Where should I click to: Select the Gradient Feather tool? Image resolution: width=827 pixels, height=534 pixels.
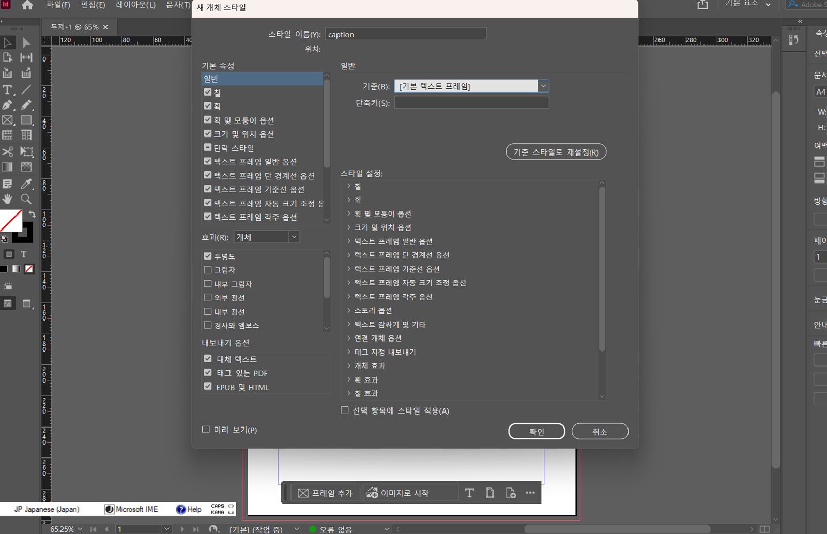tap(26, 167)
